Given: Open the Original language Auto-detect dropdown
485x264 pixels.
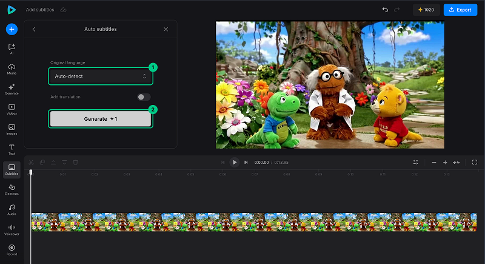Looking at the screenshot, I should click(101, 76).
